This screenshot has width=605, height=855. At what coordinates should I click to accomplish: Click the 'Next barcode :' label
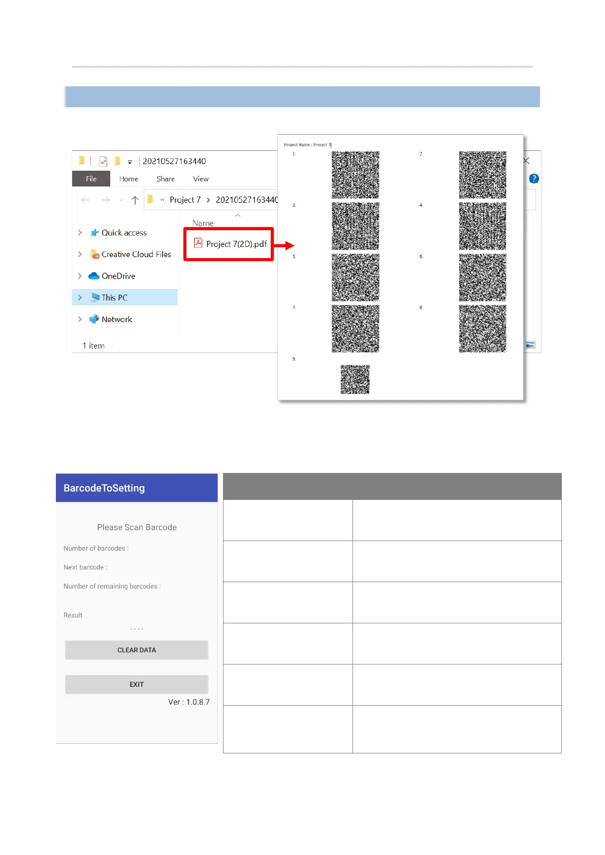click(x=85, y=567)
